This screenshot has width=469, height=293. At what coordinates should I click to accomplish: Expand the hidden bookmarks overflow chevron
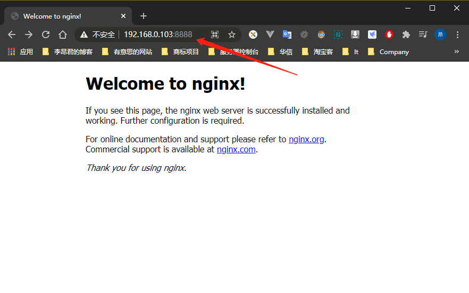click(x=456, y=51)
